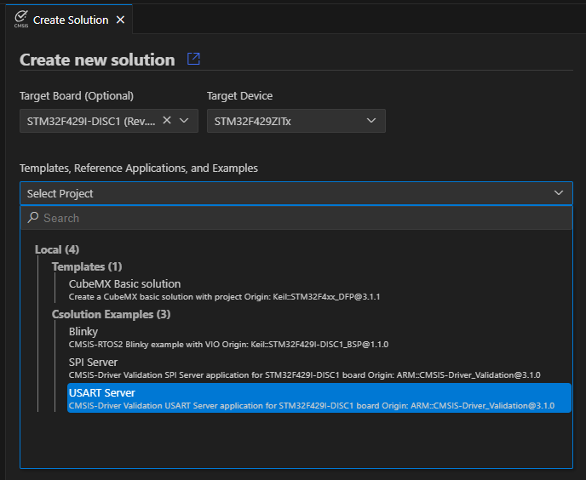The height and width of the screenshot is (480, 586).
Task: Open the external link icon beside the heading
Action: [x=193, y=59]
